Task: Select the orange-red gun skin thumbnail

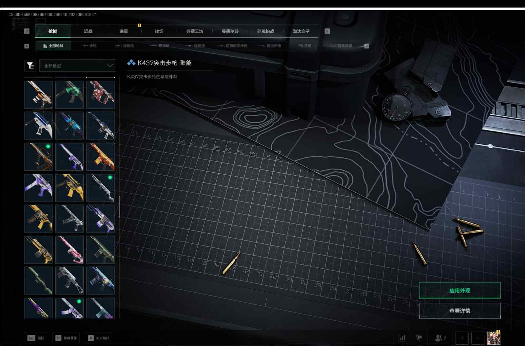Action: 100,157
